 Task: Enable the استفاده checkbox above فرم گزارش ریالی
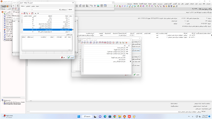tap(140, 42)
